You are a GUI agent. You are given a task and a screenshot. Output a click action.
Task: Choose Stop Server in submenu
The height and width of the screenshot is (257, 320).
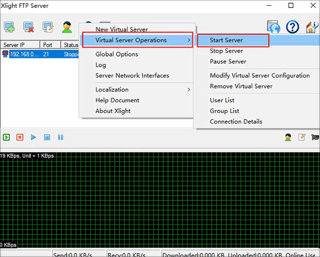(x=226, y=51)
